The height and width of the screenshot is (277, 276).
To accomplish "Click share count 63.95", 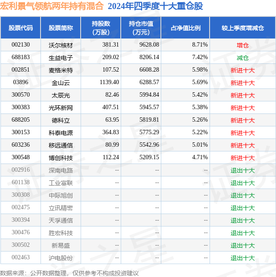I will 112,120.
